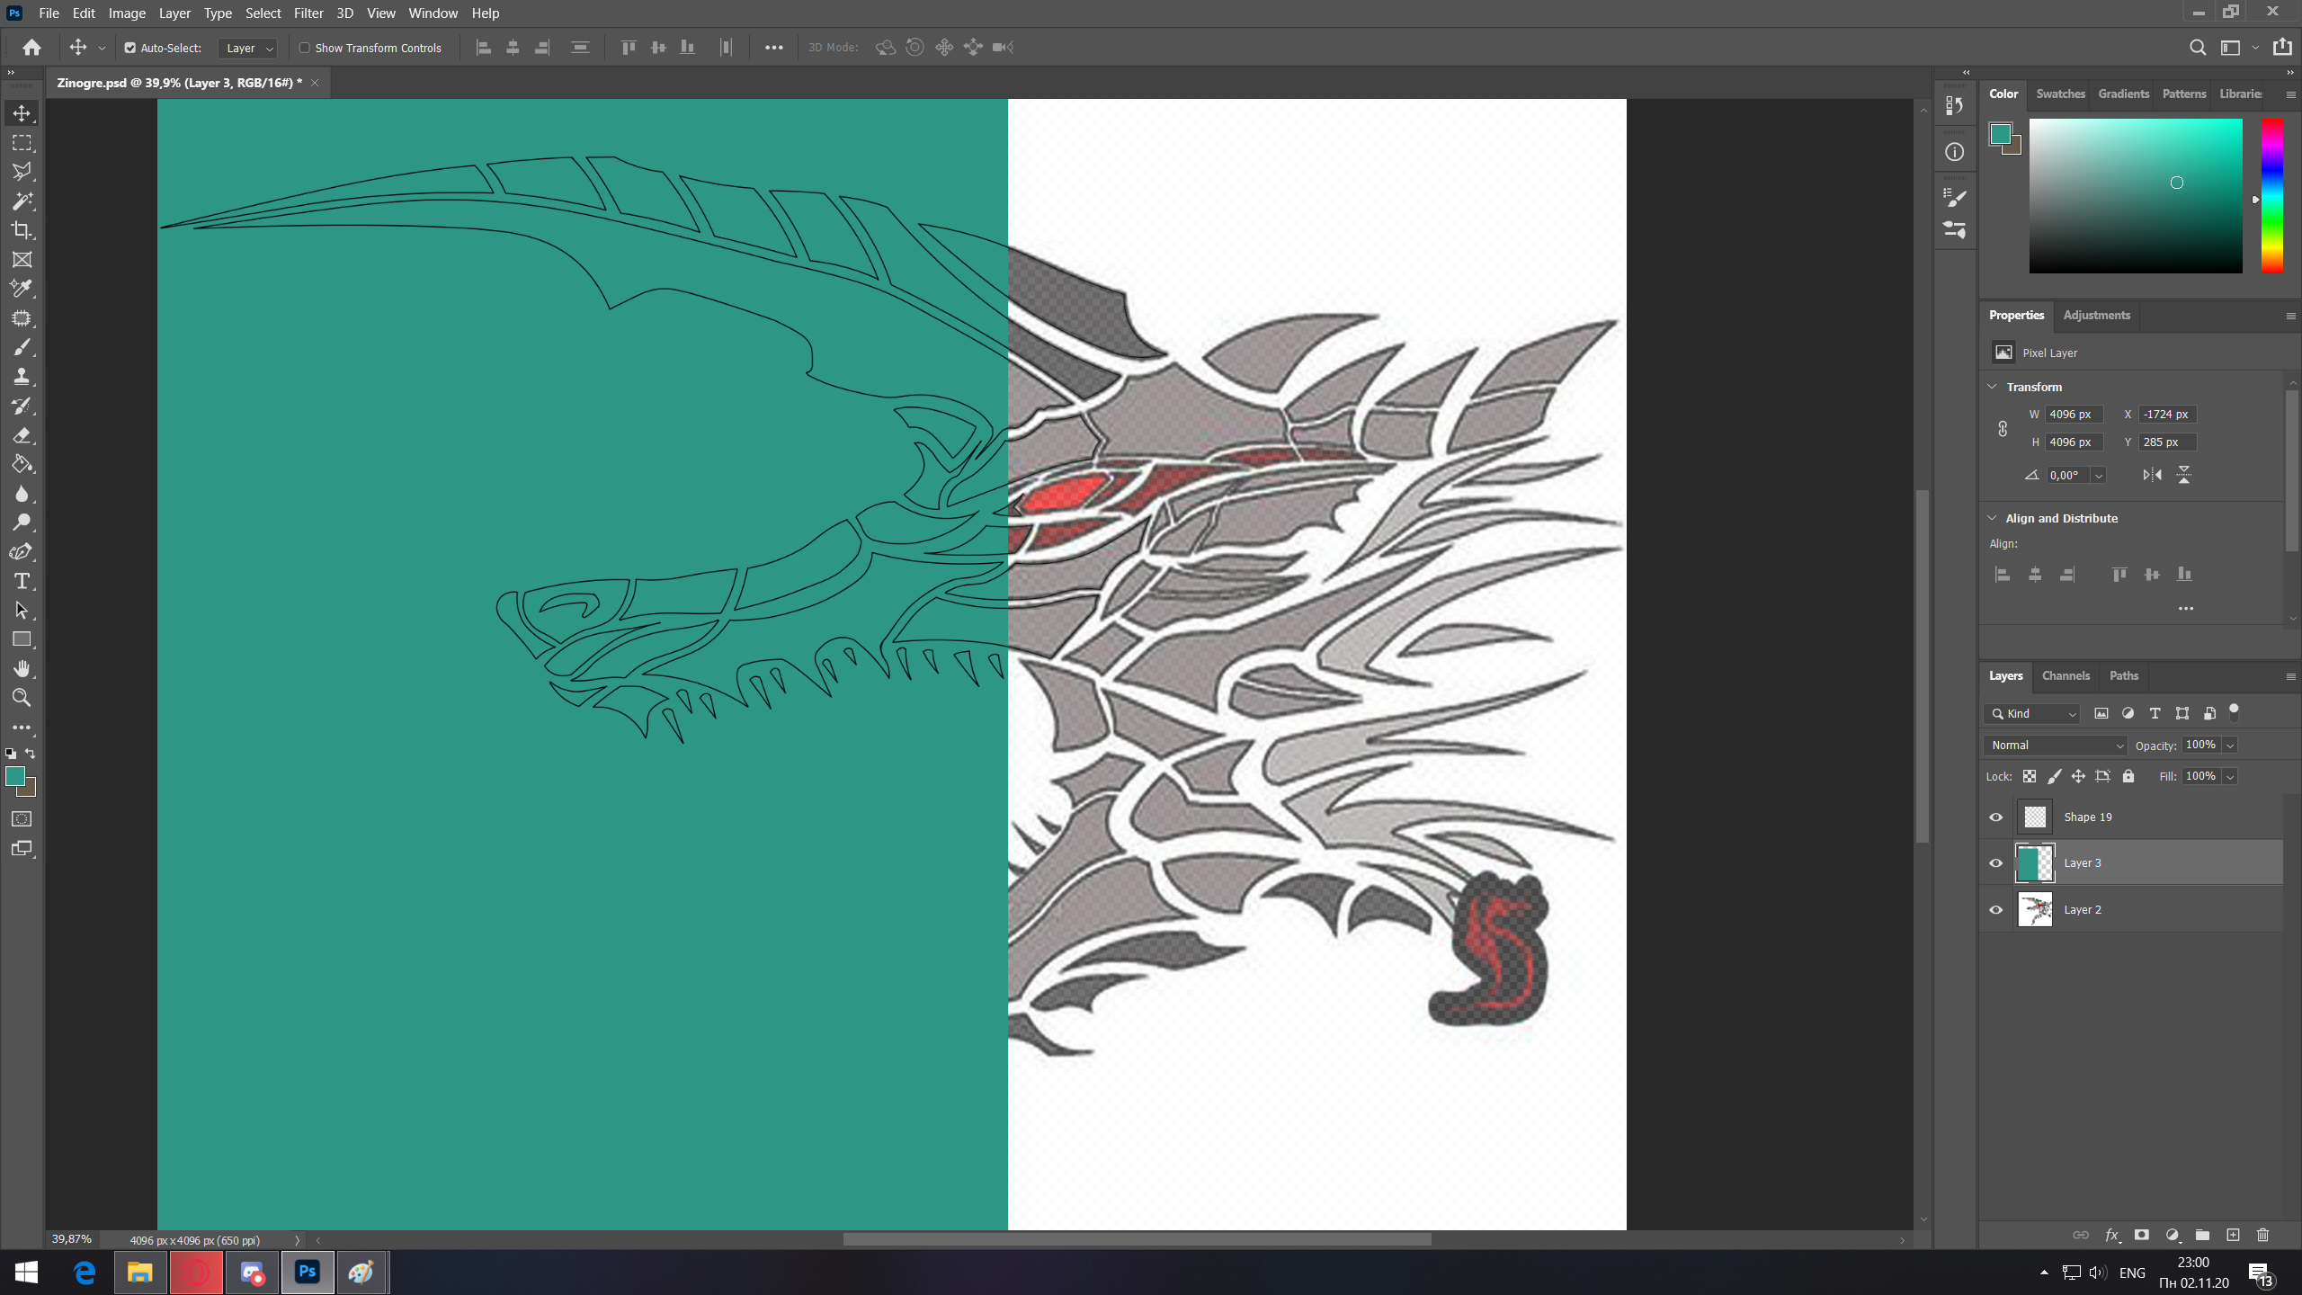Screen dimensions: 2302x1295
Task: Open the layer styles fx menu
Action: tap(2112, 1235)
